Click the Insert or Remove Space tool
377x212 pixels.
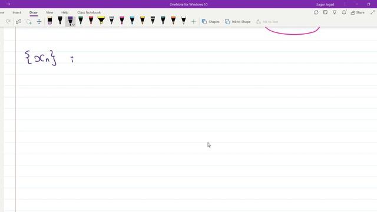point(39,22)
